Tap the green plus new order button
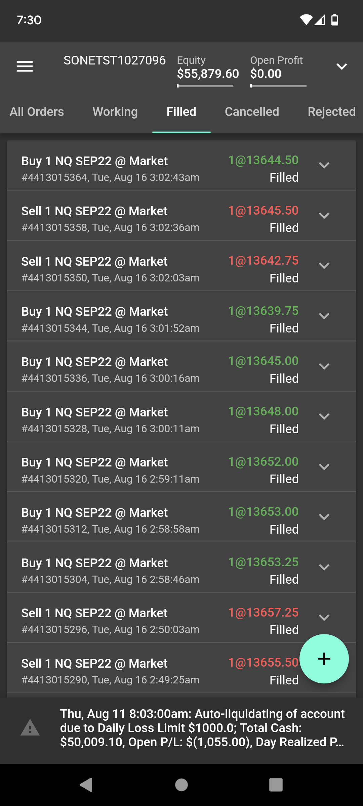The height and width of the screenshot is (806, 363). (x=324, y=659)
